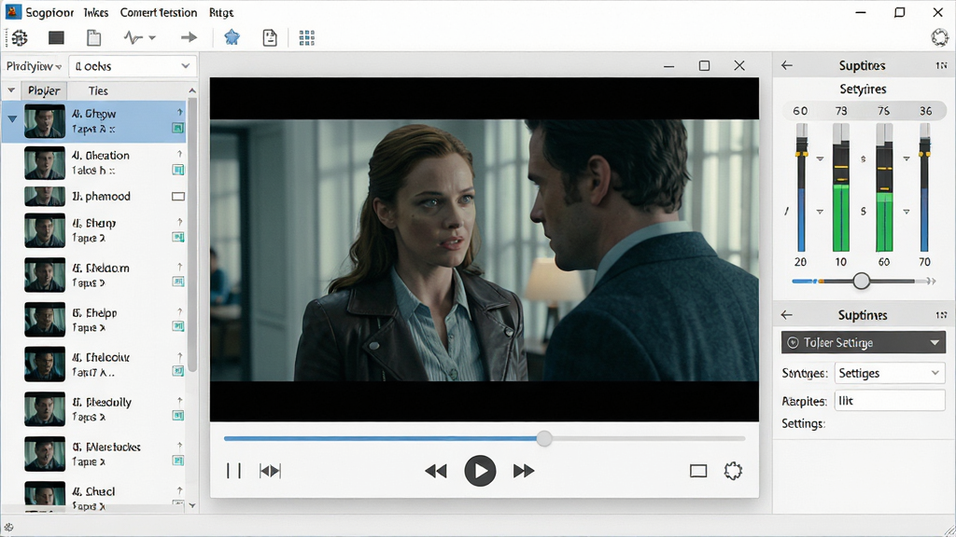Click the Rarpites input field
The height and width of the screenshot is (537, 956).
pyautogui.click(x=890, y=401)
